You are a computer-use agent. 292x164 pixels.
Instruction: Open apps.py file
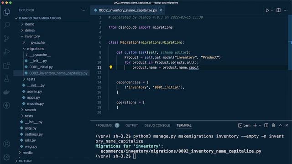(x=33, y=97)
